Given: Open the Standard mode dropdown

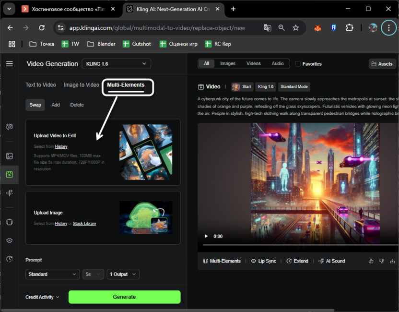Looking at the screenshot, I should click(x=52, y=274).
